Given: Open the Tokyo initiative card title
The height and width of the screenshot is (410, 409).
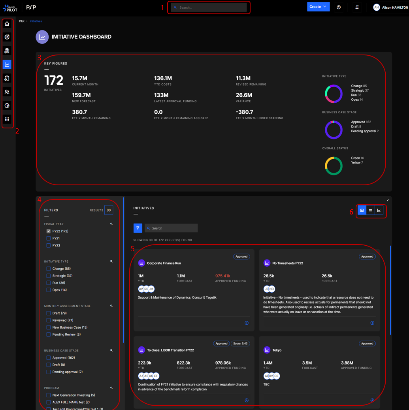Looking at the screenshot, I should tap(277, 350).
